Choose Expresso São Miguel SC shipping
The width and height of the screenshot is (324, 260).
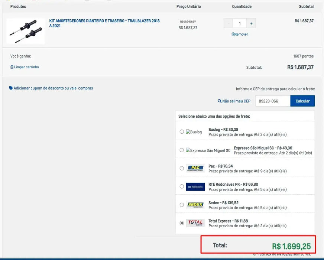[x=182, y=150]
